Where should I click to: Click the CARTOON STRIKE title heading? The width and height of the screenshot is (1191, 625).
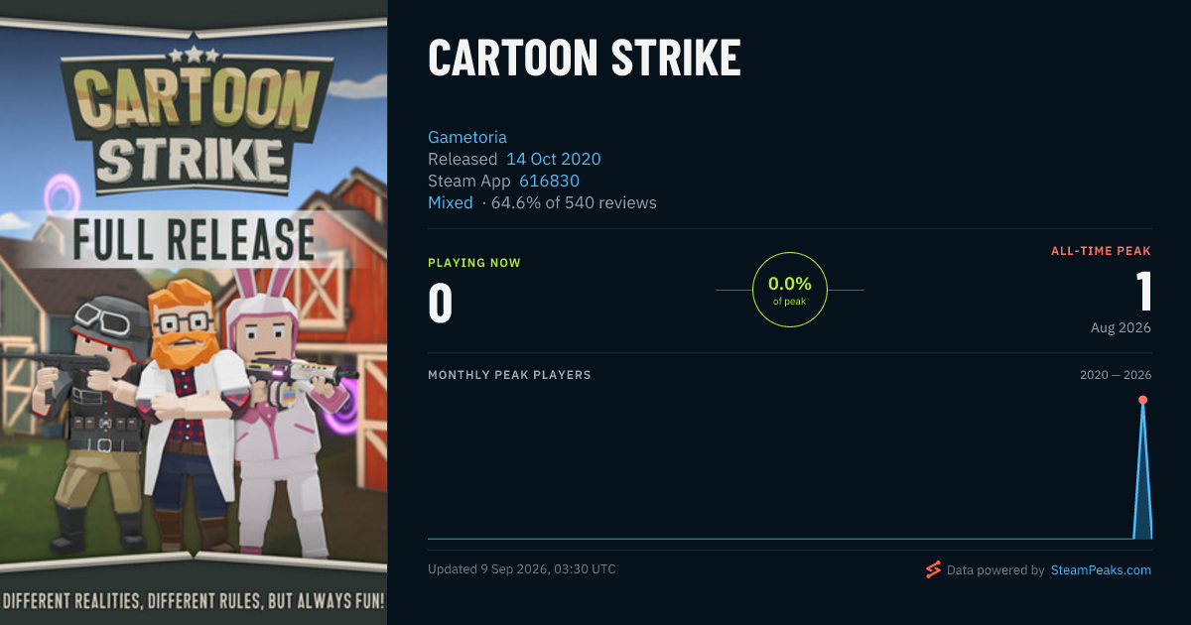(x=585, y=59)
